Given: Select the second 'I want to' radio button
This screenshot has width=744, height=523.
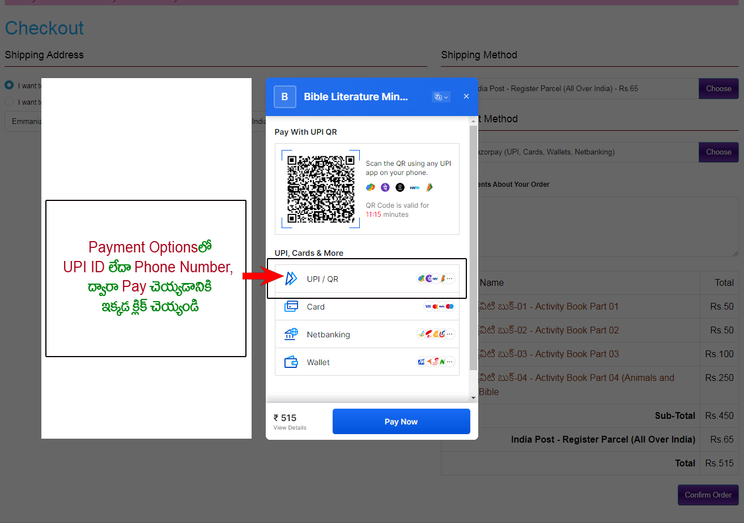Looking at the screenshot, I should (9, 102).
